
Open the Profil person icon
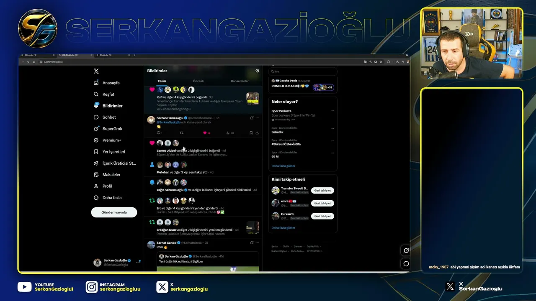(96, 186)
